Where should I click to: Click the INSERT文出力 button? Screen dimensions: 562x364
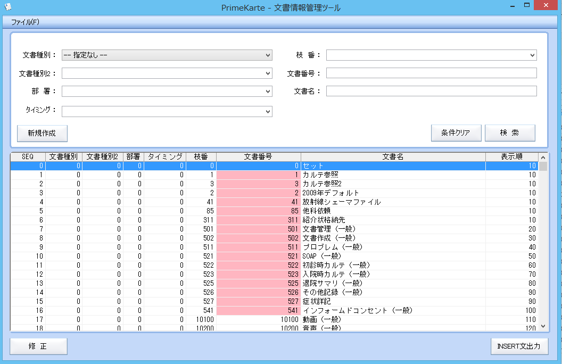pos(519,346)
